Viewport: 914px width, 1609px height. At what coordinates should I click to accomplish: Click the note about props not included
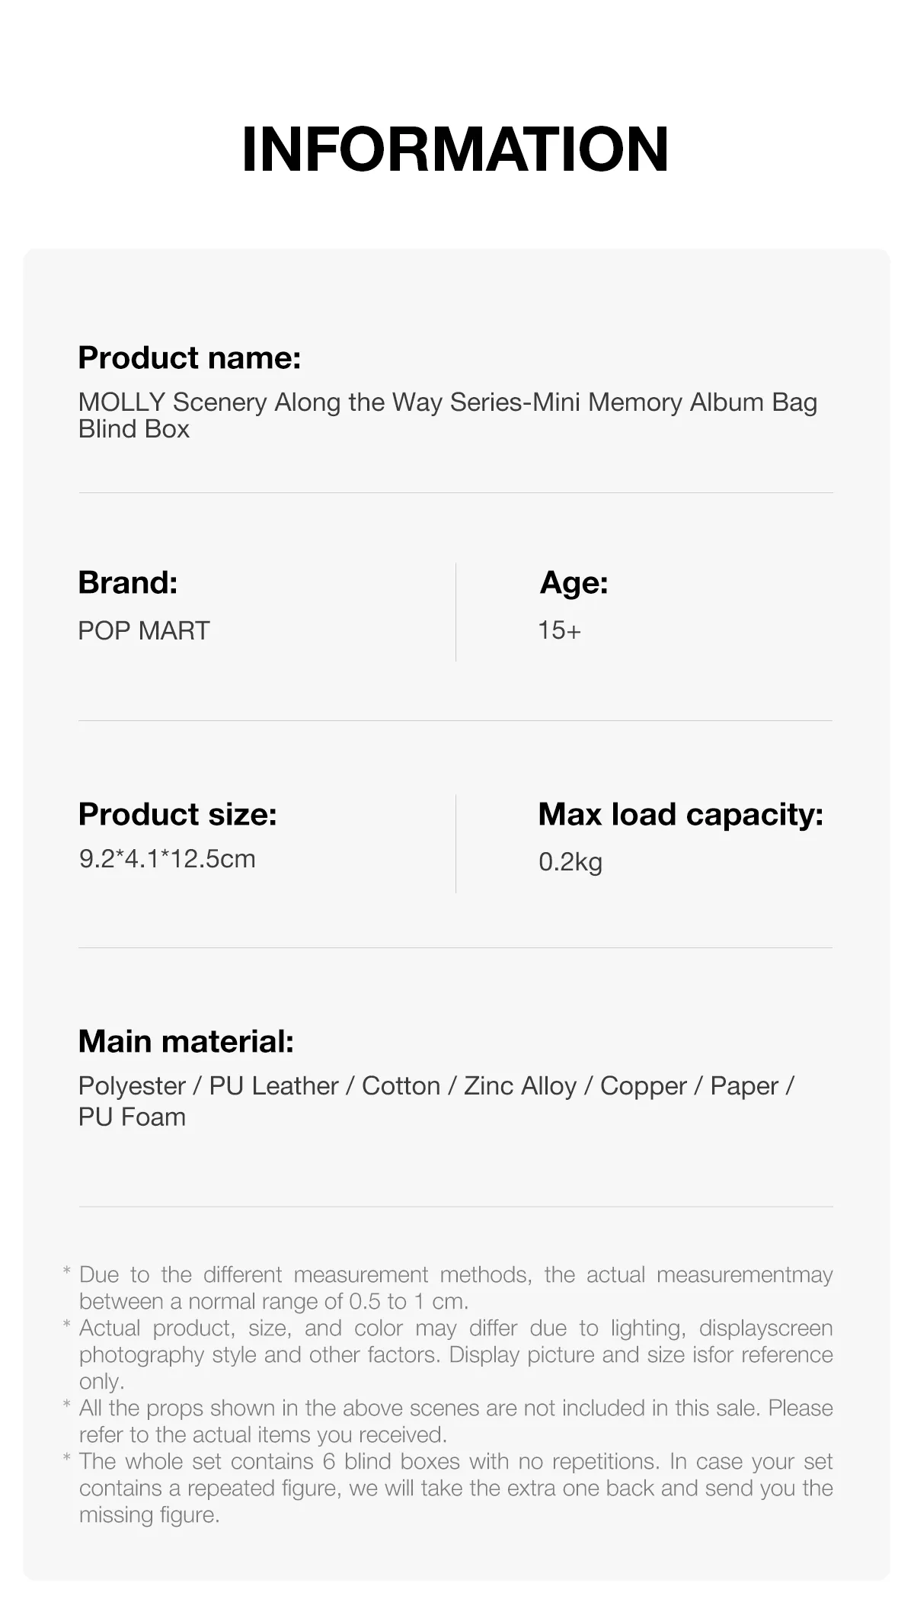pos(455,1421)
